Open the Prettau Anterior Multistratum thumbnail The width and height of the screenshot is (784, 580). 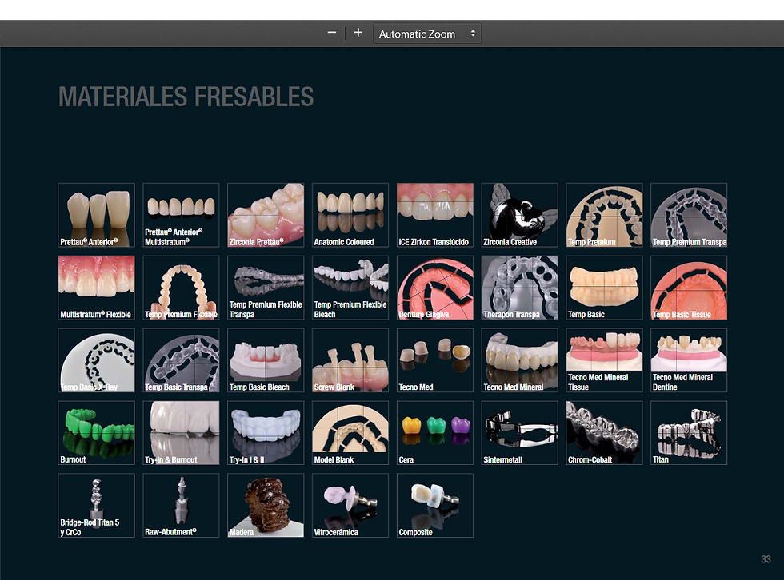pos(181,215)
